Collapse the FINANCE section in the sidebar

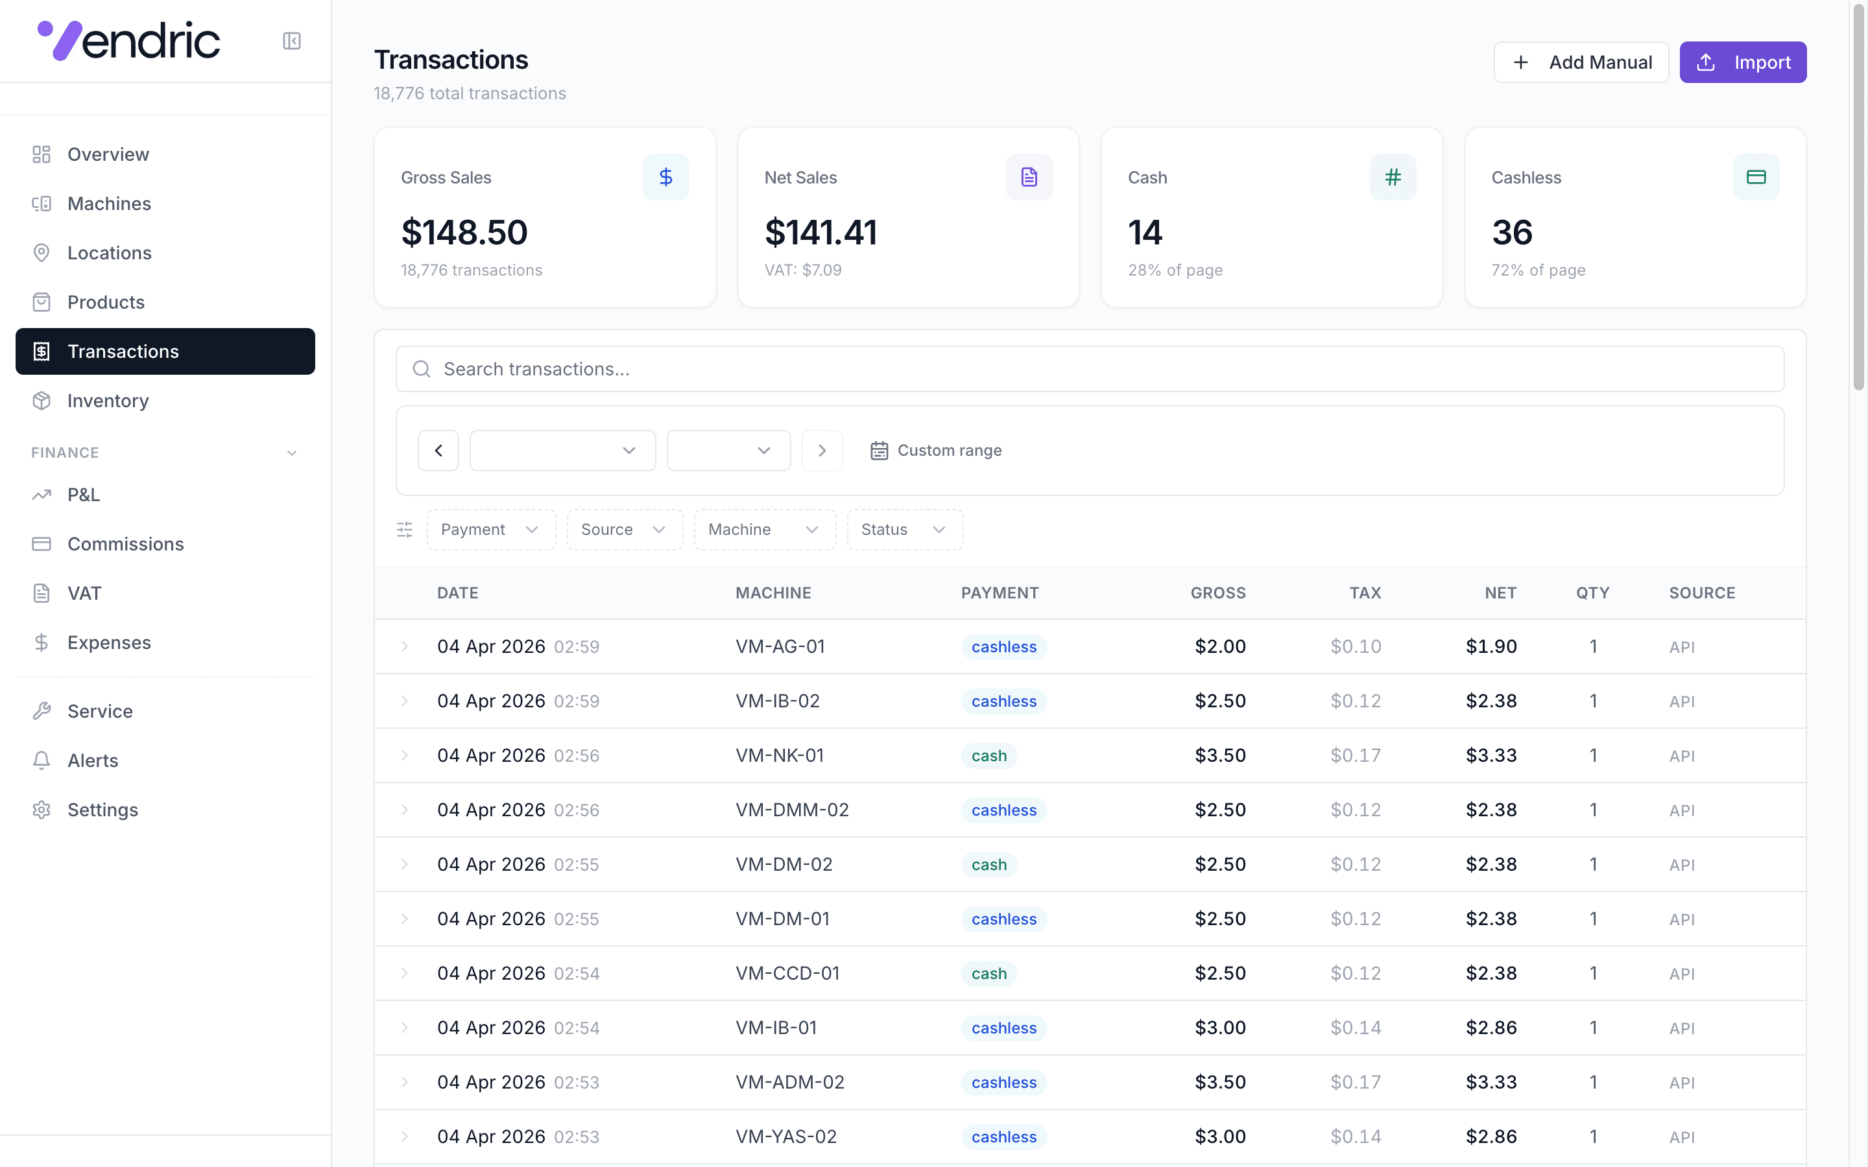291,453
